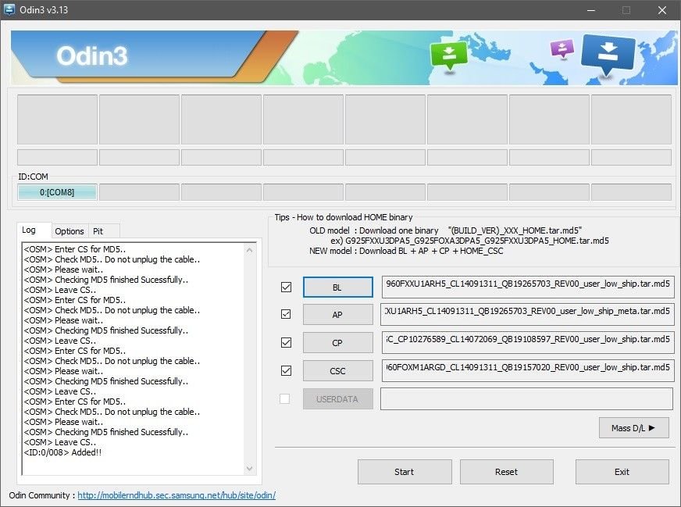Image resolution: width=681 pixels, height=507 pixels.
Task: Click the BL file path field
Action: tap(528, 287)
